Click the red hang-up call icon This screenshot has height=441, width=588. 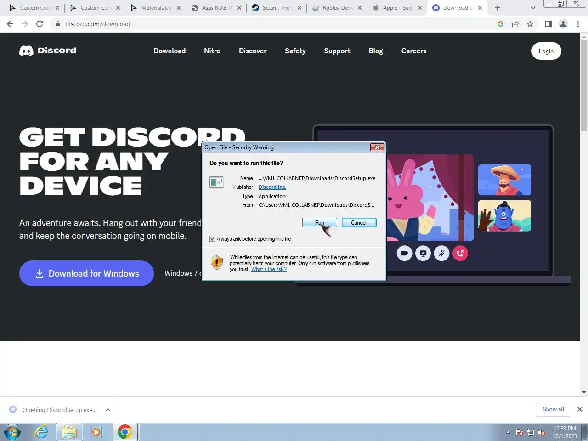coord(460,253)
